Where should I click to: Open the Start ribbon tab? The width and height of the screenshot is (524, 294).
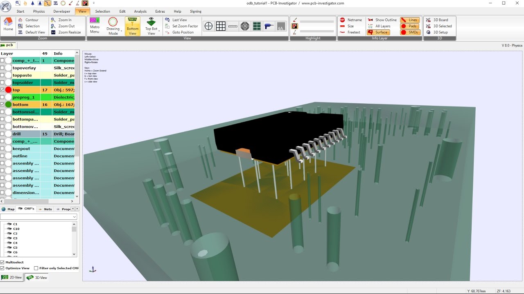[x=20, y=11]
